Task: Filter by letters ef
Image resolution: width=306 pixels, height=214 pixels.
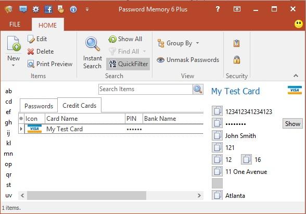Action: 8,112
